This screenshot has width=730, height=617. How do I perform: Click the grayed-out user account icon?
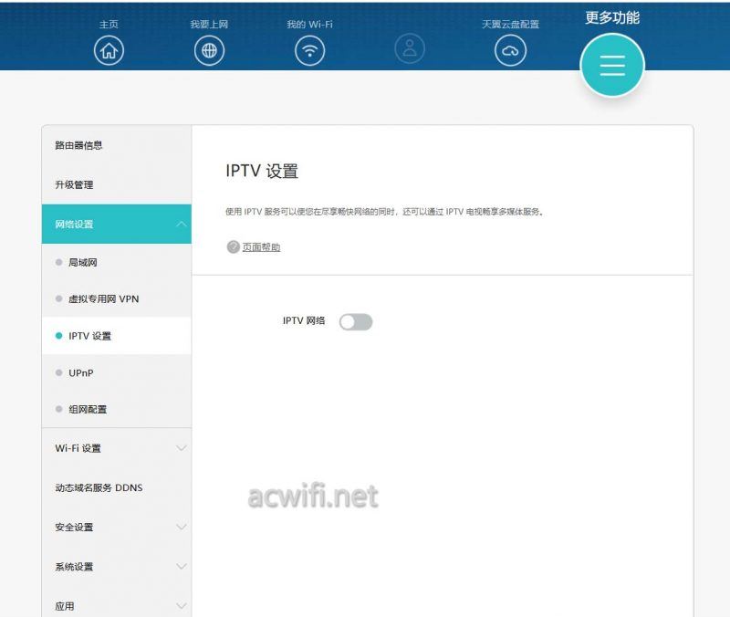[x=411, y=51]
